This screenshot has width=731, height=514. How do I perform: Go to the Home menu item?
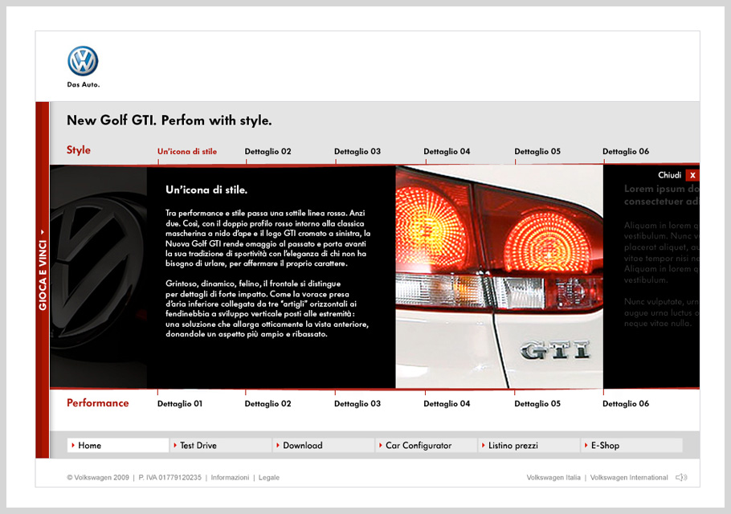[x=118, y=446]
